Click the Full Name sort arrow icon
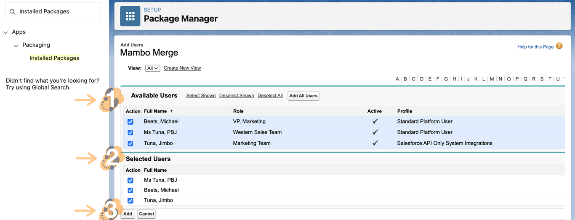Screen dimensions: 575x220 pyautogui.click(x=171, y=111)
